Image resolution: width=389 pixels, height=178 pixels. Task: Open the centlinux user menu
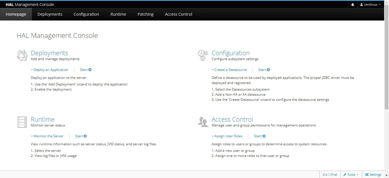(370, 5)
